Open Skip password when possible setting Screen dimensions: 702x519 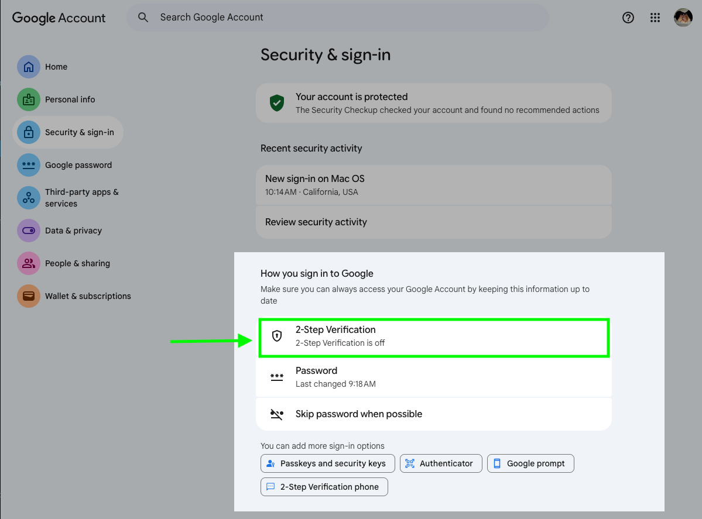click(x=433, y=414)
